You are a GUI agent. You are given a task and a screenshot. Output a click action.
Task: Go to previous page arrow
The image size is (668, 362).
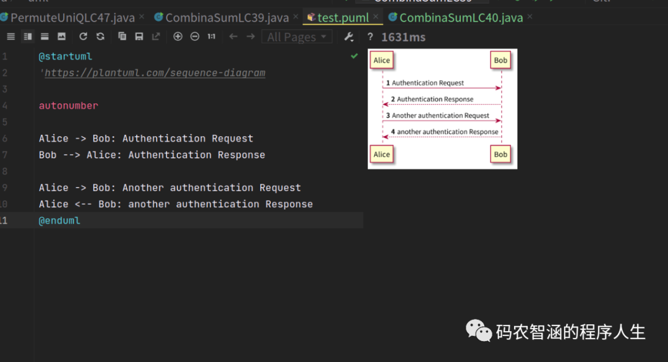coord(233,37)
